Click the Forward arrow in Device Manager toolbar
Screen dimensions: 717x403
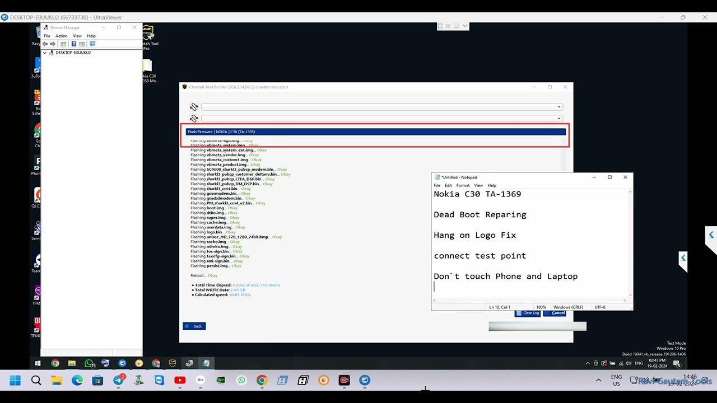click(53, 44)
